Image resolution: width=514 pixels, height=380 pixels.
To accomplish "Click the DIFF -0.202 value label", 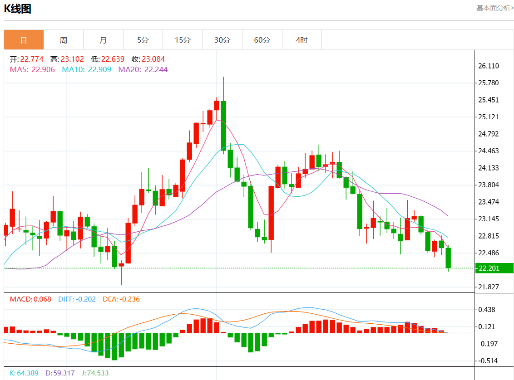I will tap(77, 299).
